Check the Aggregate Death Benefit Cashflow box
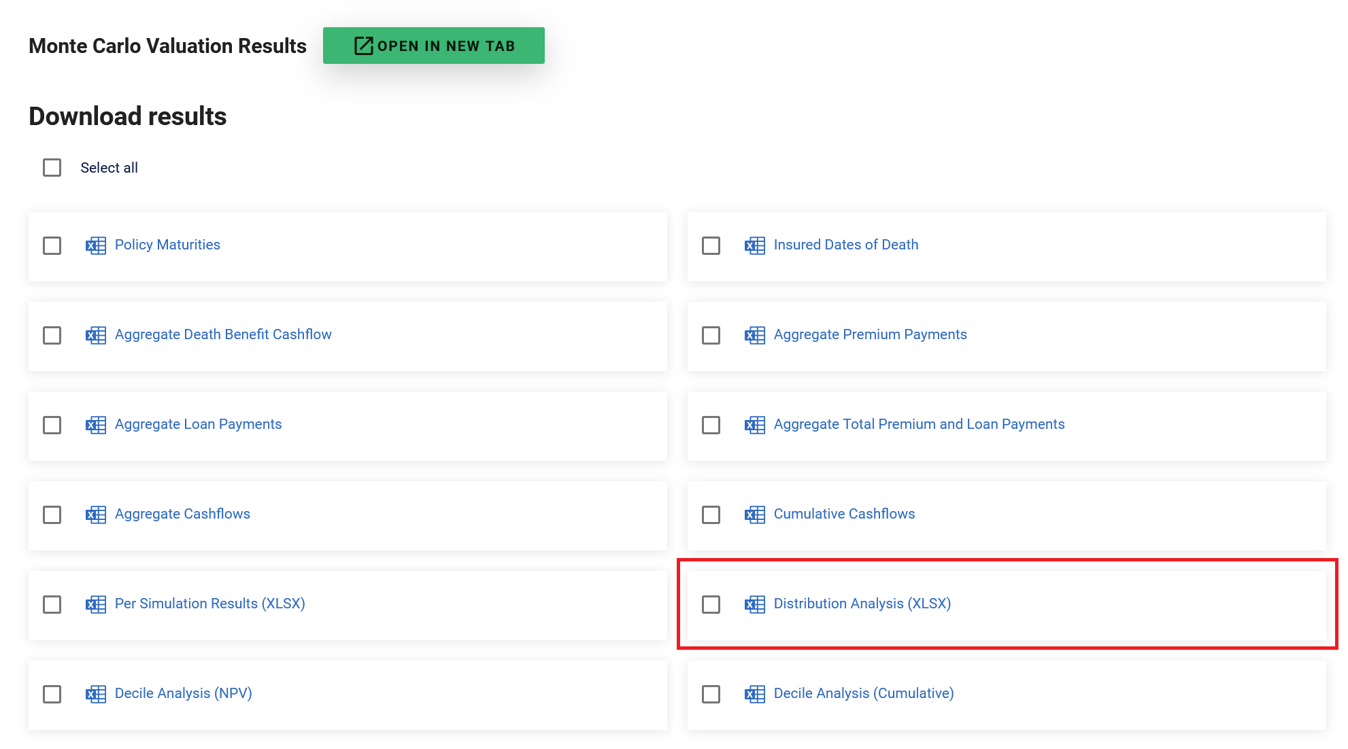 (52, 335)
